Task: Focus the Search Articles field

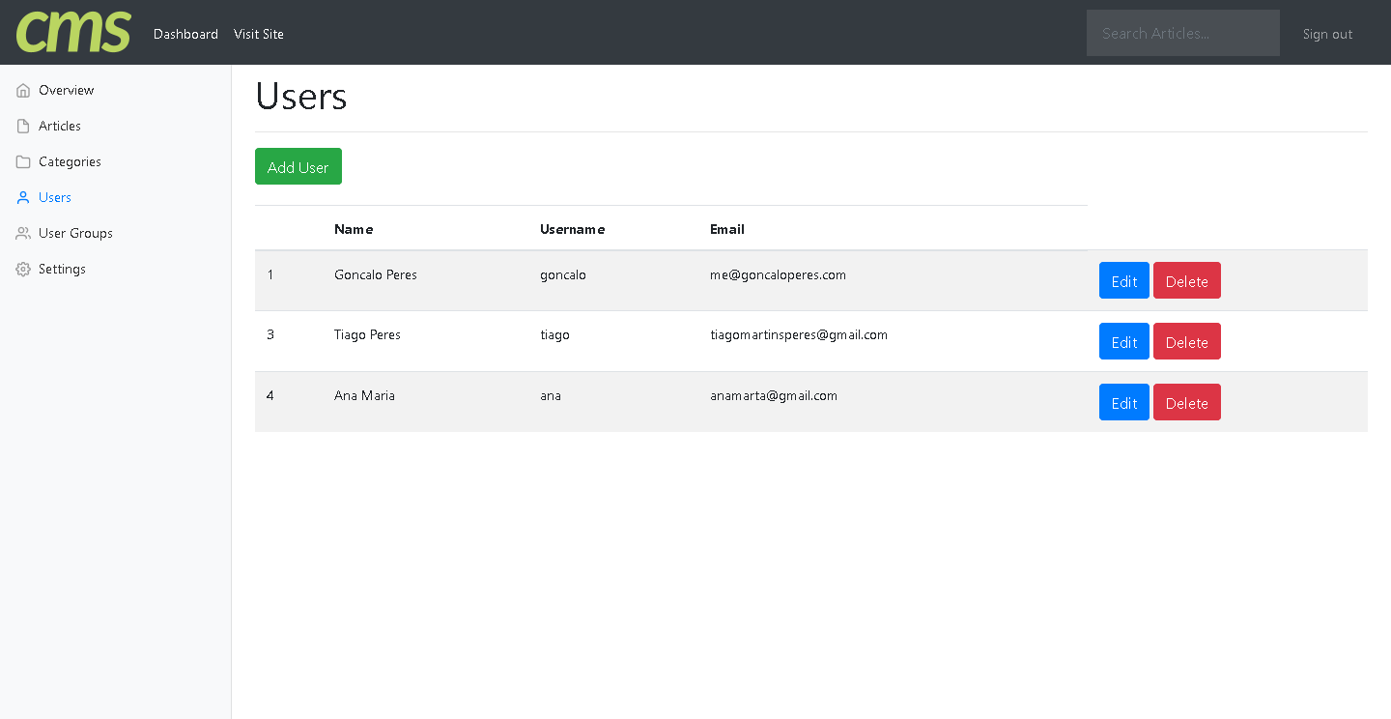Action: (x=1182, y=33)
